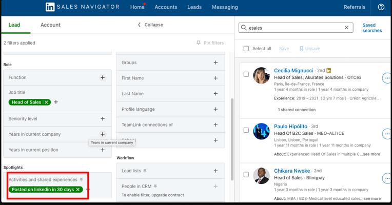The width and height of the screenshot is (392, 205).
Task: Open more options for Paulo Hipólito
Action: 387,134
